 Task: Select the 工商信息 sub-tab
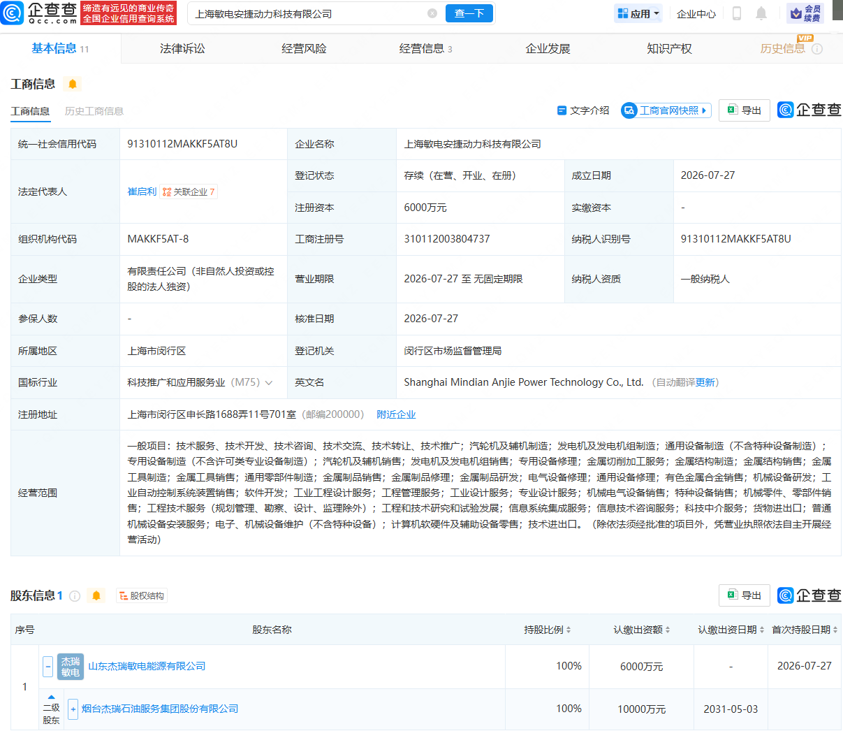click(30, 111)
